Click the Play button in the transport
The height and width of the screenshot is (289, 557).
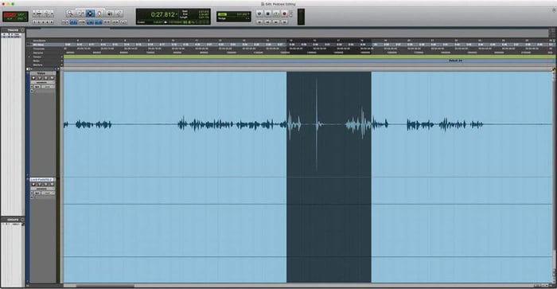point(276,14)
